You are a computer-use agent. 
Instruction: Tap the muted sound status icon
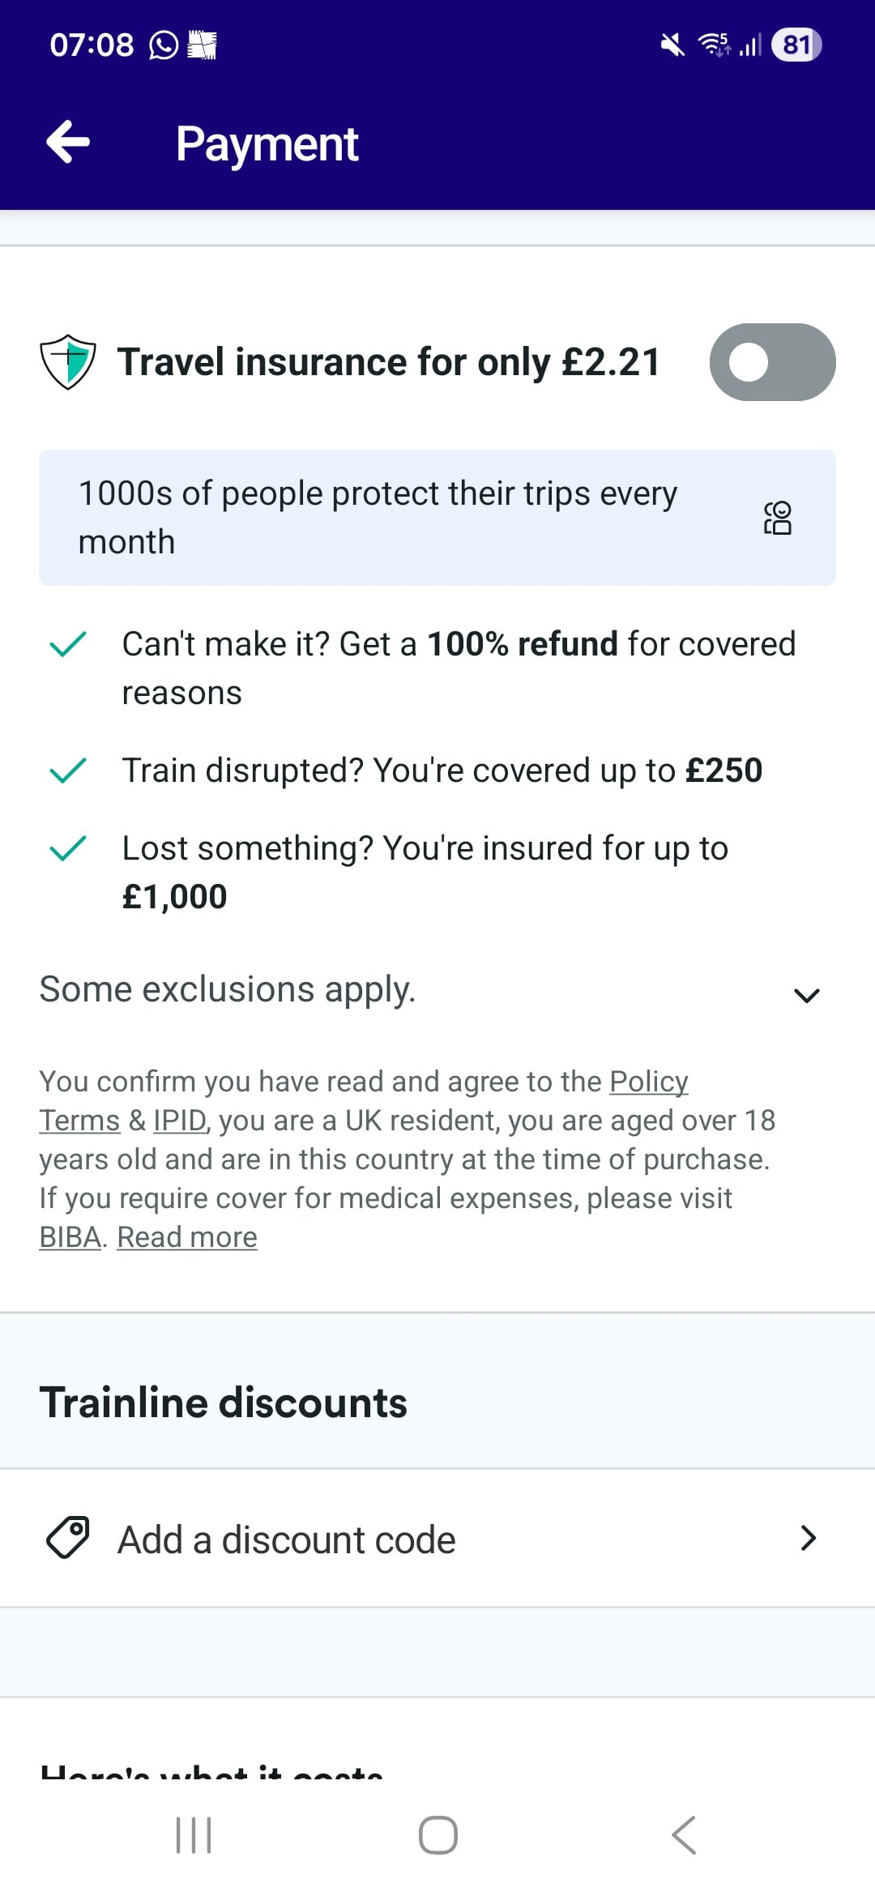(672, 45)
